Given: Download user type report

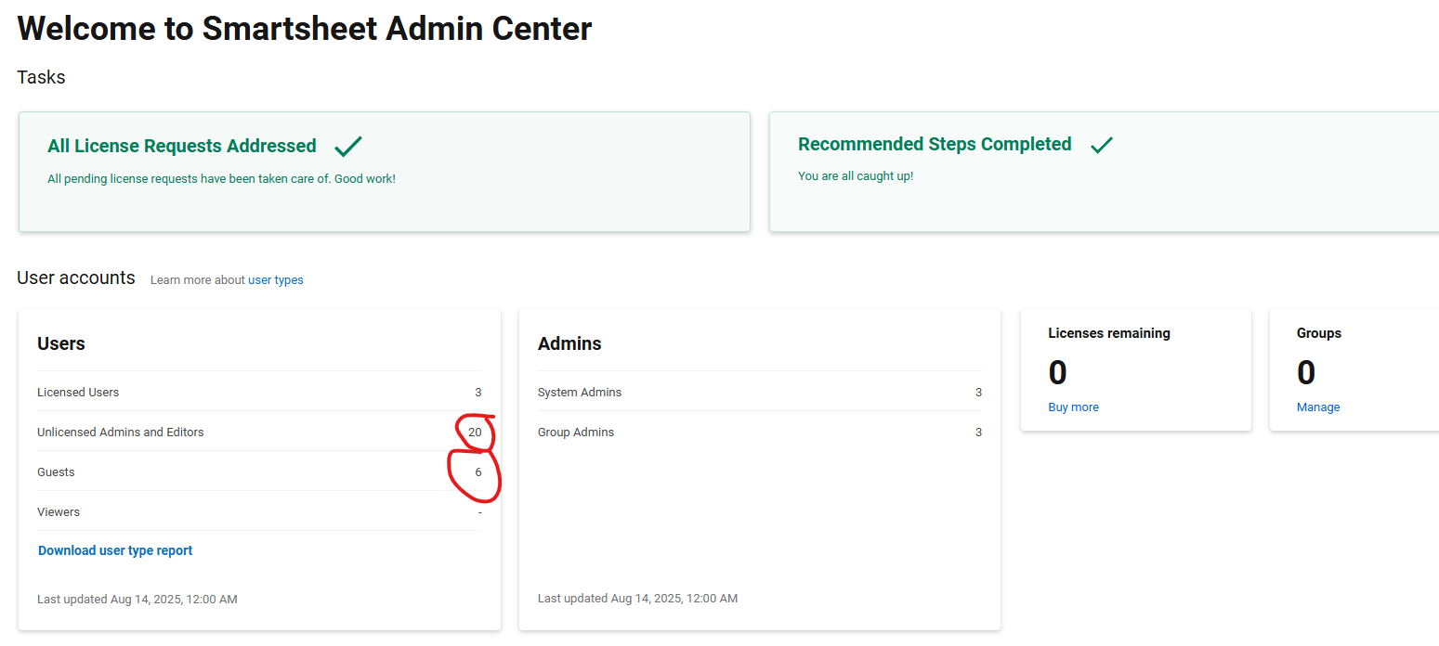Looking at the screenshot, I should 115,550.
